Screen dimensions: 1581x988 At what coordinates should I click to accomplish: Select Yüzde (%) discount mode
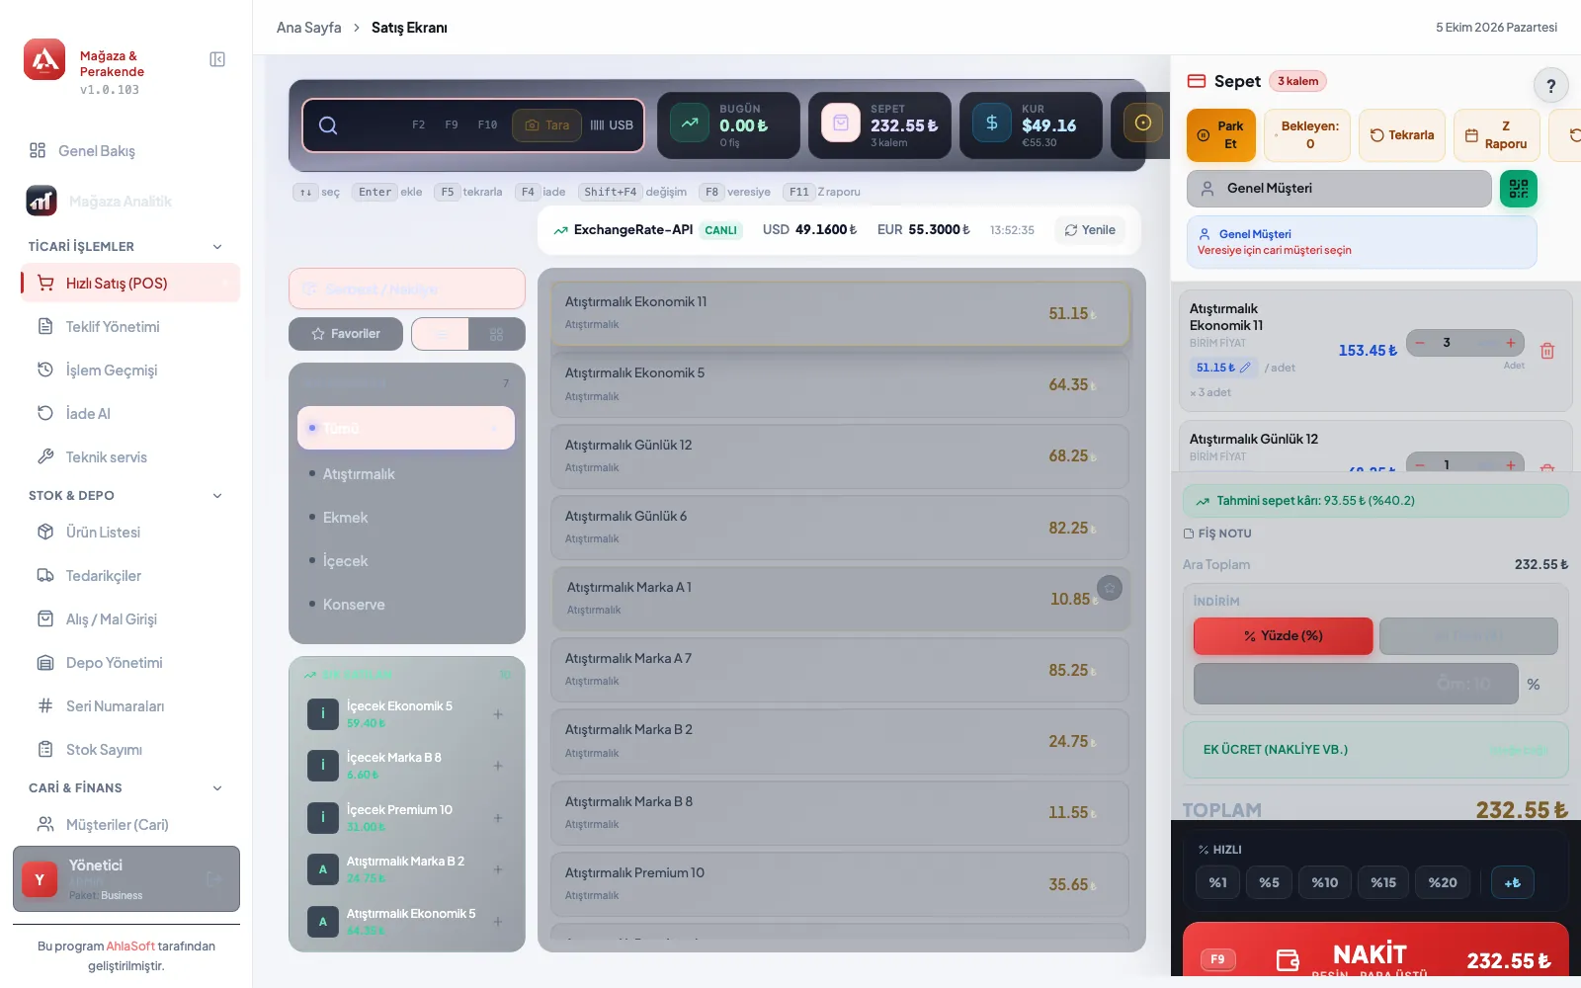click(x=1283, y=636)
